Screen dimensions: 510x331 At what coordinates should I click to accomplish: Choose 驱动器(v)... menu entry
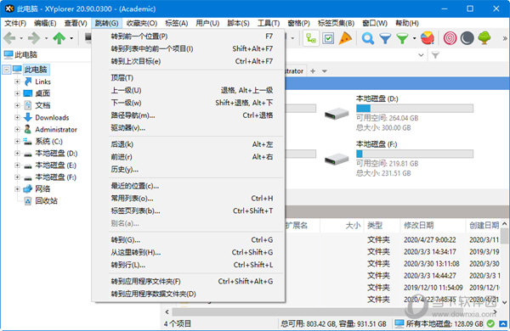189,128
